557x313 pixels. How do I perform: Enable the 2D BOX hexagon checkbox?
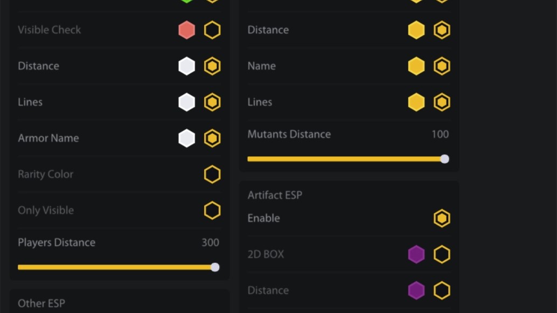(442, 254)
